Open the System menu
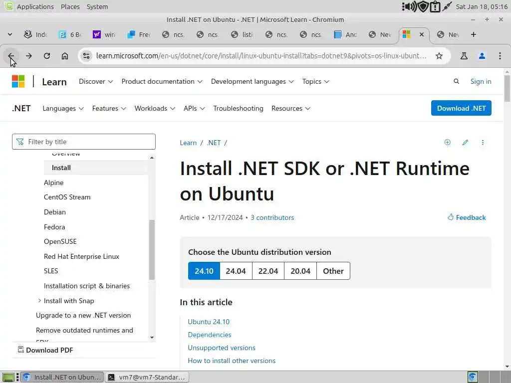This screenshot has width=511, height=383. click(97, 6)
